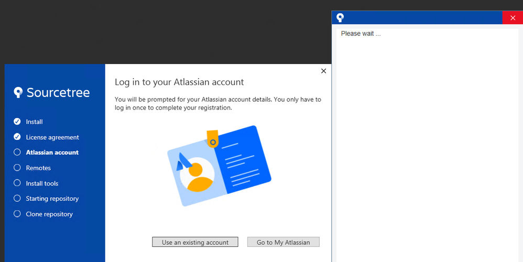
Task: Click the License agreement checkmark icon
Action: point(17,137)
